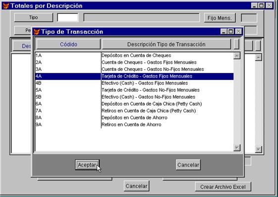This screenshot has width=278, height=197.
Task: Select Depósitos en Cuenta de Caja Chica
Action: pos(134,104)
